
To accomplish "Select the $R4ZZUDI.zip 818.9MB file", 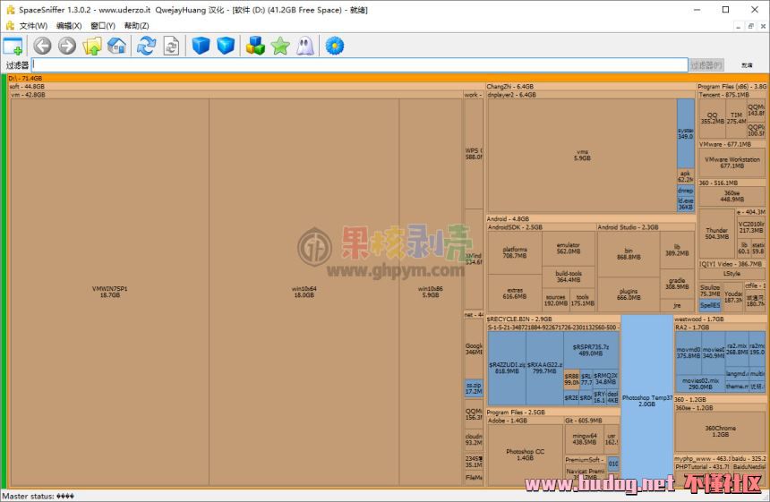I will pyautogui.click(x=507, y=368).
